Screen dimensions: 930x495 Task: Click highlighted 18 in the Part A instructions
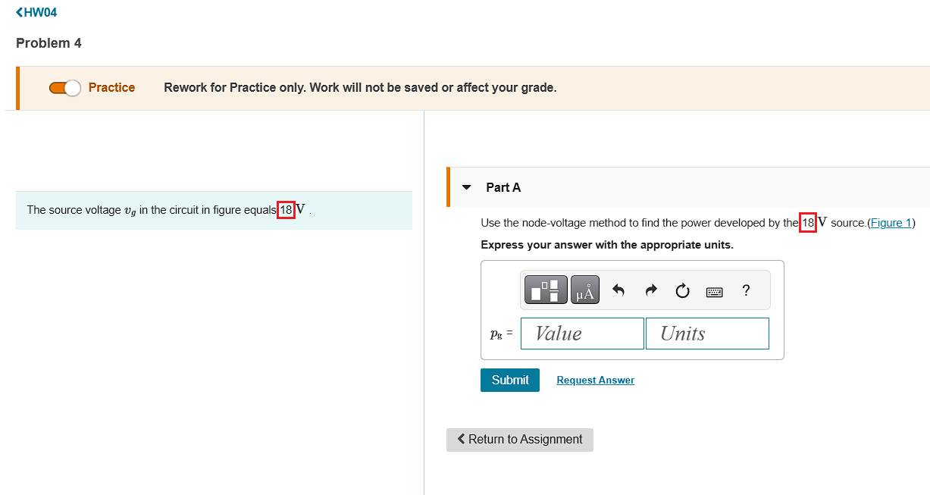tap(808, 223)
